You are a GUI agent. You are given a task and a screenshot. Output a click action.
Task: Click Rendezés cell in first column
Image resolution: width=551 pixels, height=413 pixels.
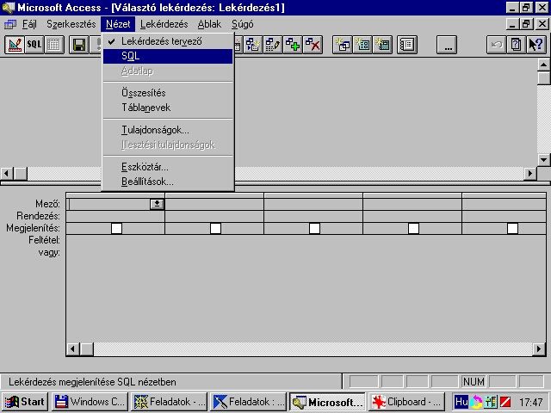[115, 216]
